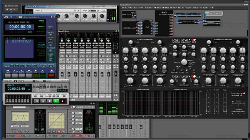This screenshot has width=250, height=140.
Task: Click DEL ALL locators in VRC-5
Action: (x=22, y=66)
